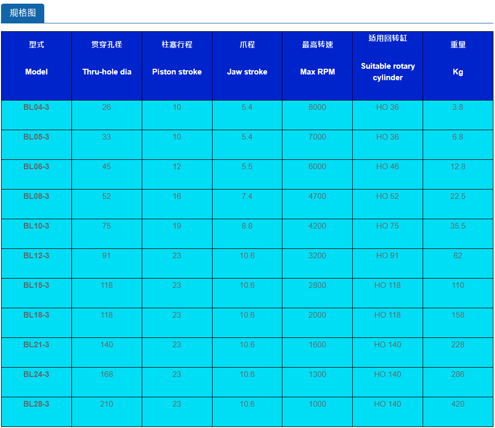The height and width of the screenshot is (428, 495).
Task: Click weight value 420
Action: click(458, 404)
